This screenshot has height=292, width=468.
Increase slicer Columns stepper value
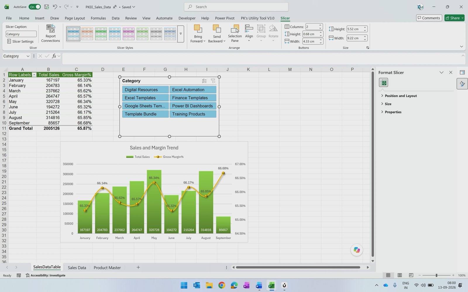[320, 25]
